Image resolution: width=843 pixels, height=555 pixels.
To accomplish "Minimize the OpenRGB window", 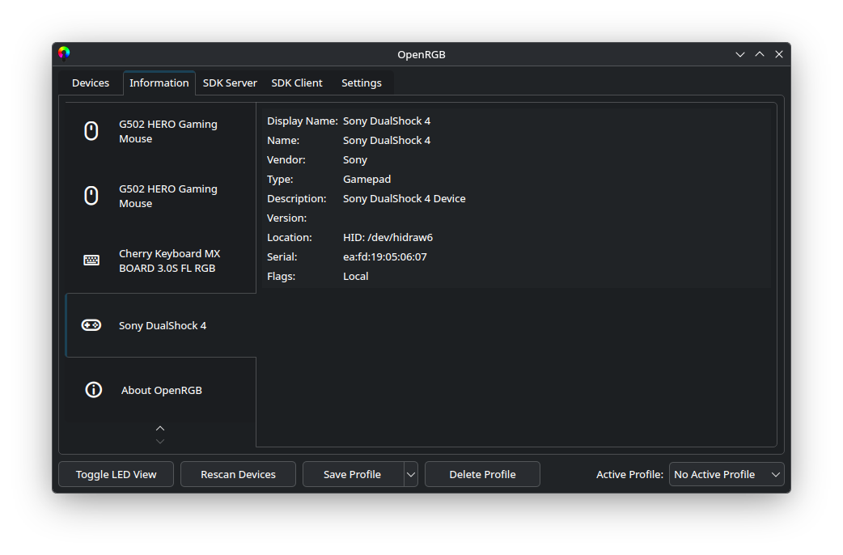I will click(740, 54).
